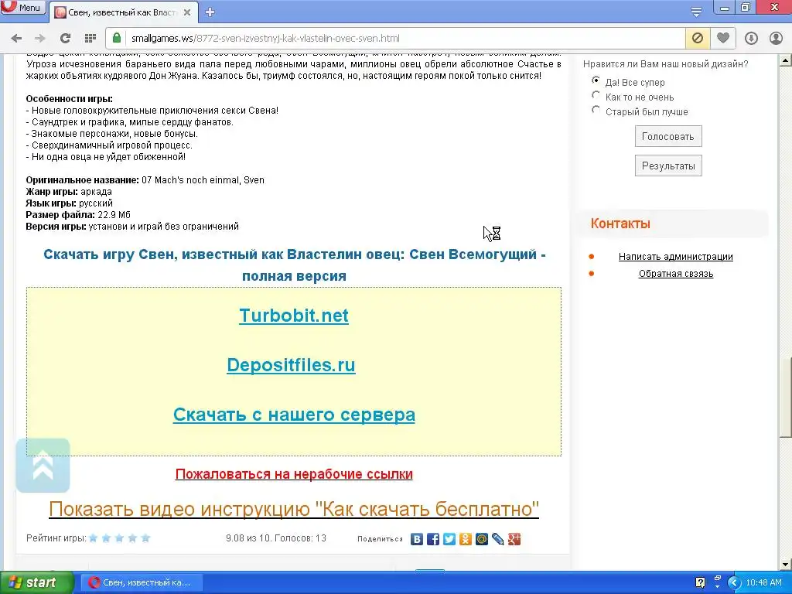Open Обратная связь link

(676, 274)
